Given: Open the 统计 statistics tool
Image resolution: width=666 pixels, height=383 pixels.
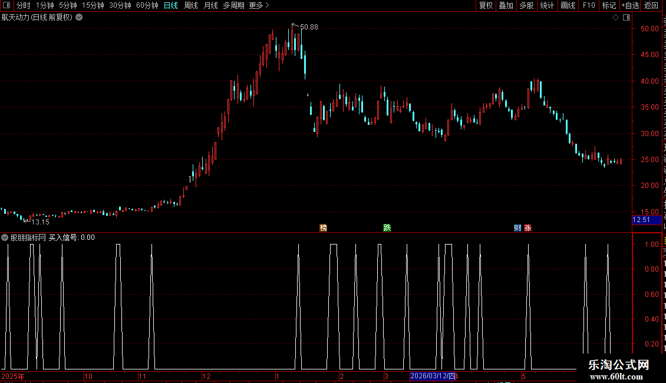Looking at the screenshot, I should point(546,5).
